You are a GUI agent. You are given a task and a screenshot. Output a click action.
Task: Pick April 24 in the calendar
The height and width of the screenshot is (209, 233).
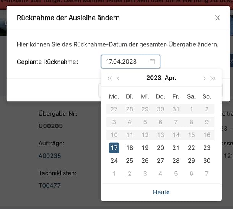tap(114, 161)
